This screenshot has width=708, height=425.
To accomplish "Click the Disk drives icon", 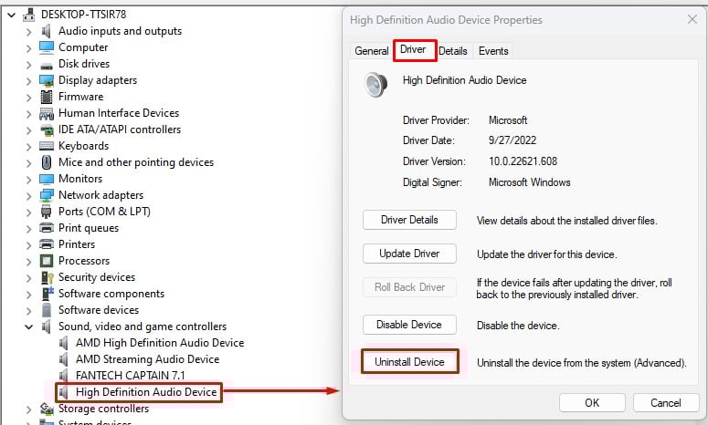I will tap(47, 64).
